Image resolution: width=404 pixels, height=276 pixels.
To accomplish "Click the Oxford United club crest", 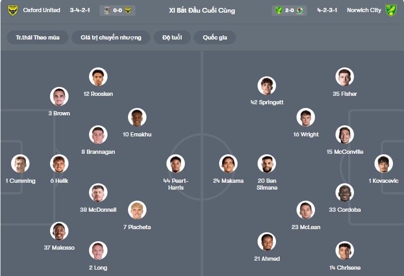I will tap(13, 10).
